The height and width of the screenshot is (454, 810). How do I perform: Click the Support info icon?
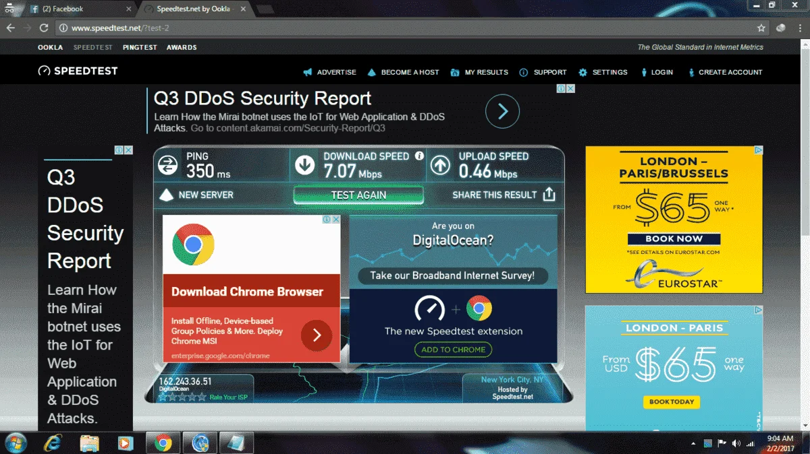(523, 72)
